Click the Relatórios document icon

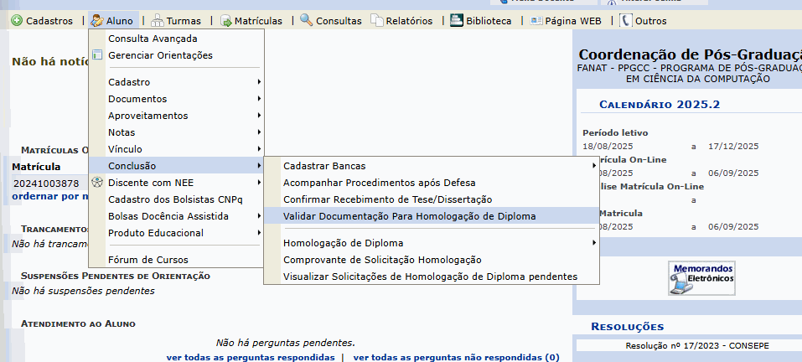pyautogui.click(x=377, y=21)
